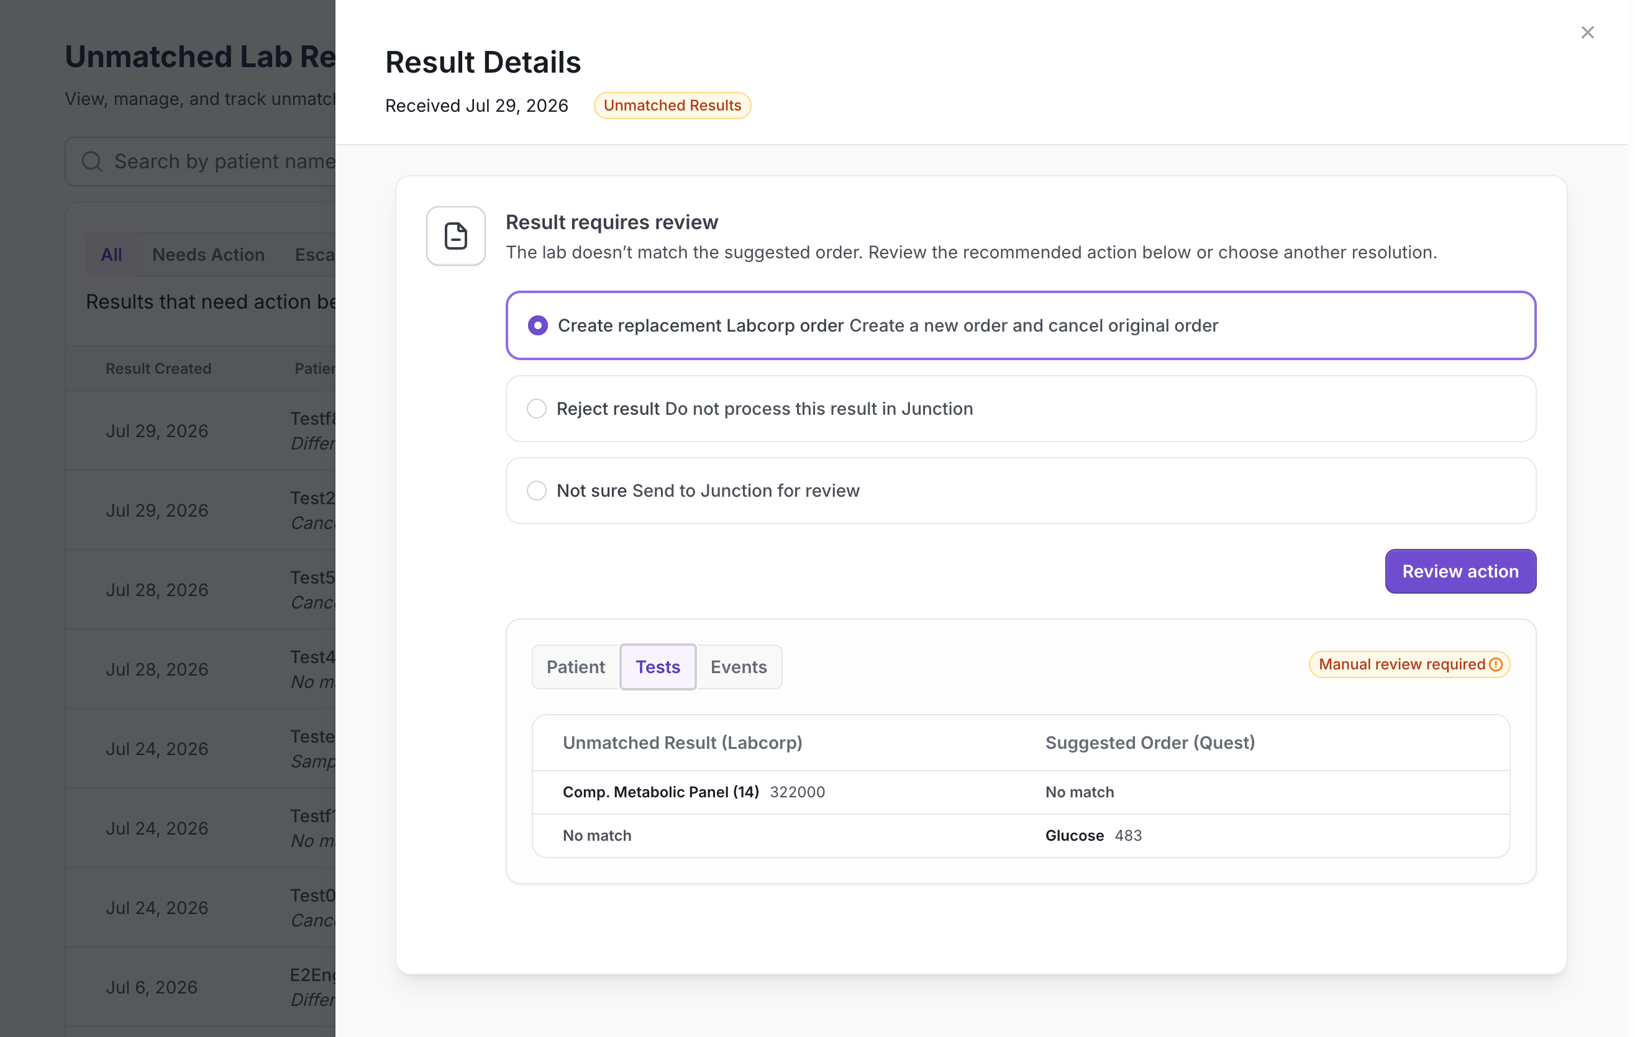Click the Received Jul 29, 2026 date text

[476, 106]
